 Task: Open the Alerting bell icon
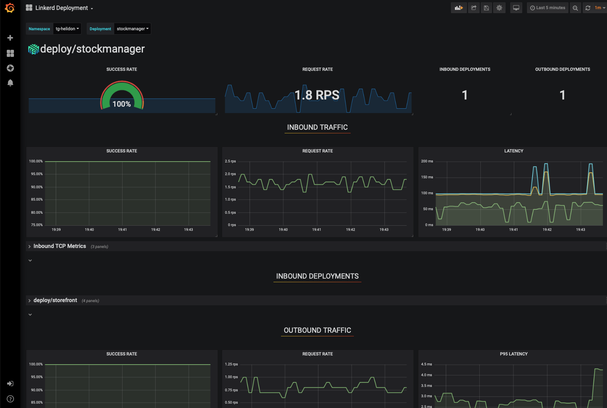pyautogui.click(x=10, y=83)
